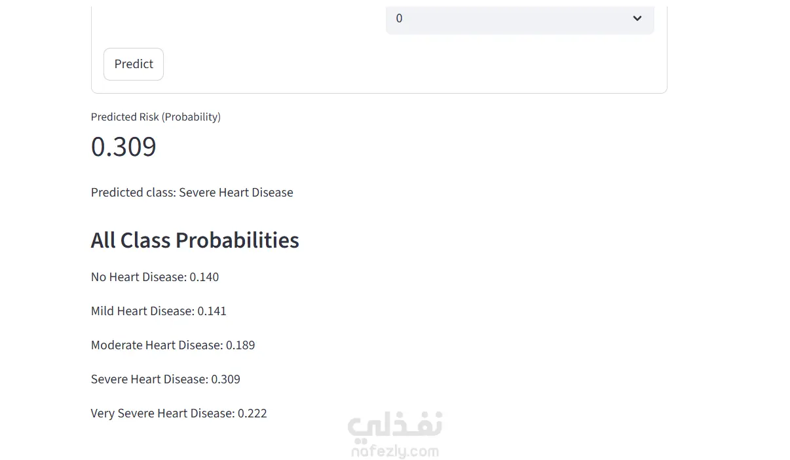Screen dimensions: 790x460
Task: Click the 'Predicted class:' label text
Action: [134, 193]
